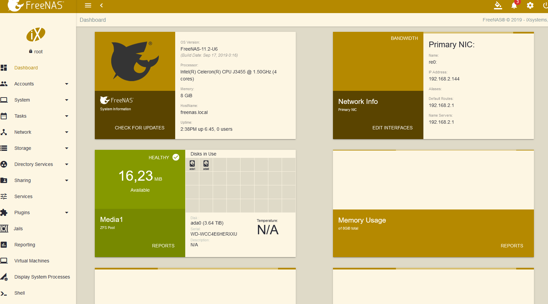Image resolution: width=548 pixels, height=304 pixels.
Task: Open Jails in the sidebar
Action: pos(18,229)
